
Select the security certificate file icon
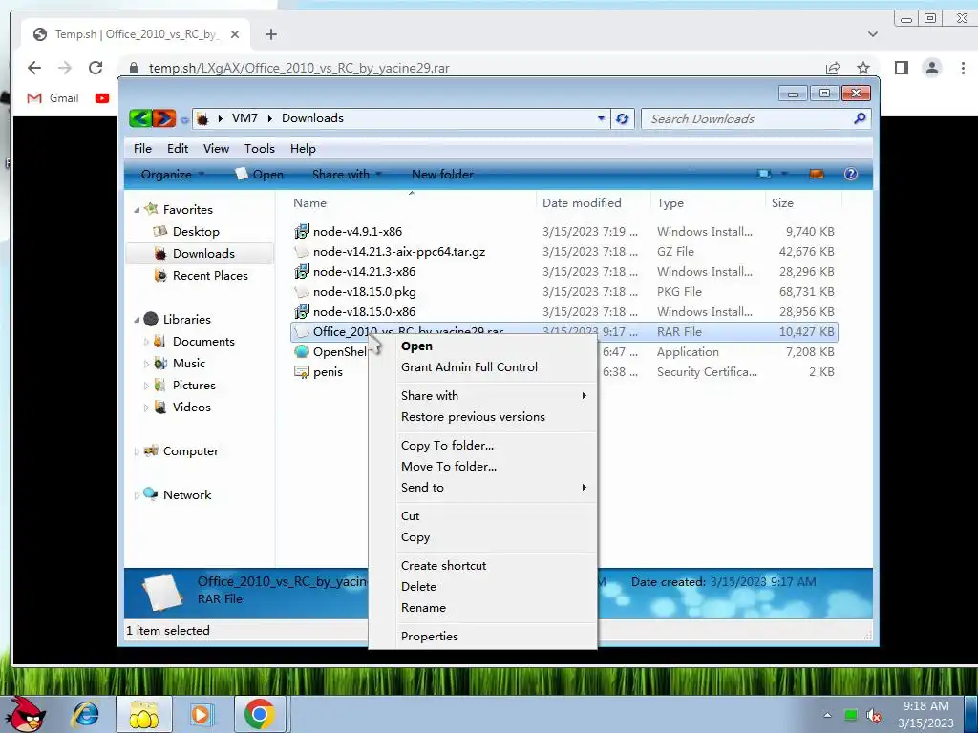tap(302, 372)
